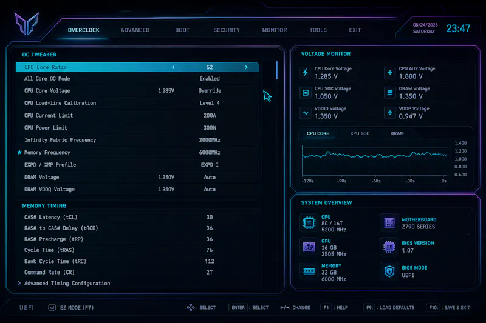
Task: Open the Tools tab
Action: coord(318,30)
